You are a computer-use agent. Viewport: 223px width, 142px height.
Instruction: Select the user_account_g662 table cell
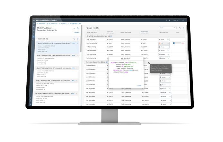92,43
